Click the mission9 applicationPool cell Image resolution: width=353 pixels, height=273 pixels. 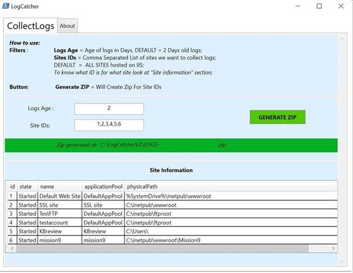click(103, 240)
